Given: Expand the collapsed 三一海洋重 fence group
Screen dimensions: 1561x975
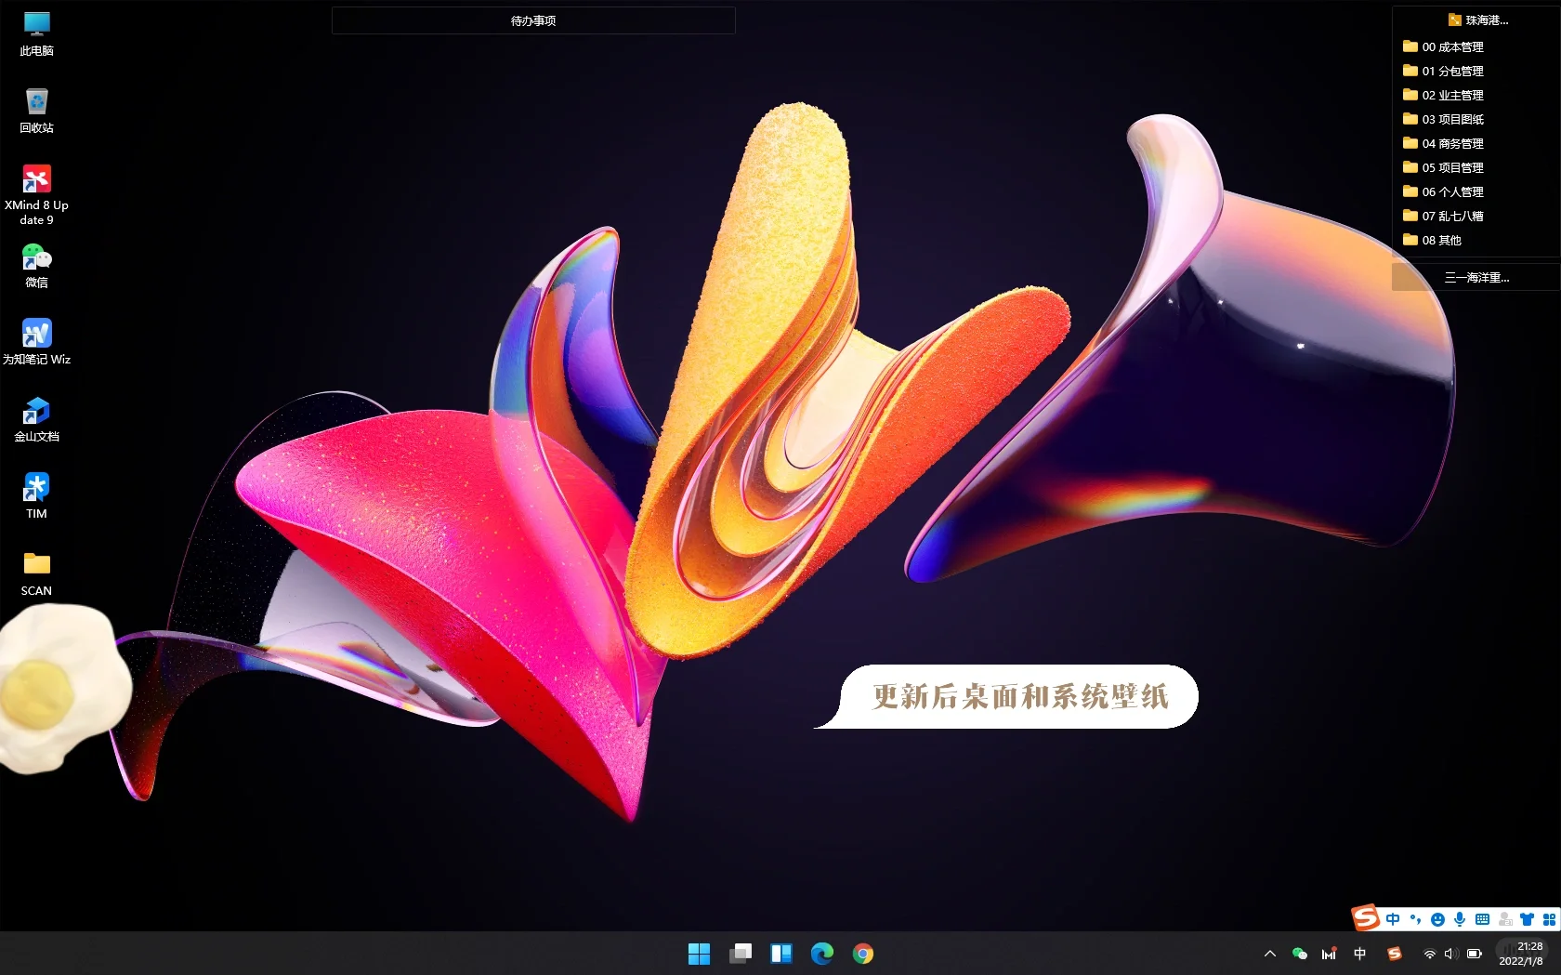Looking at the screenshot, I should point(1476,276).
